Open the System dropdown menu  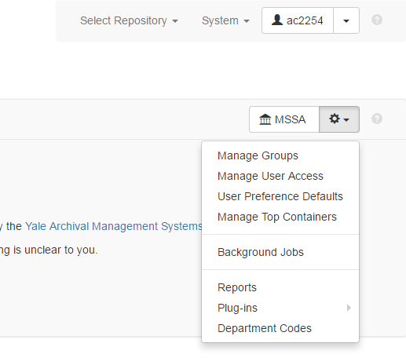point(225,20)
